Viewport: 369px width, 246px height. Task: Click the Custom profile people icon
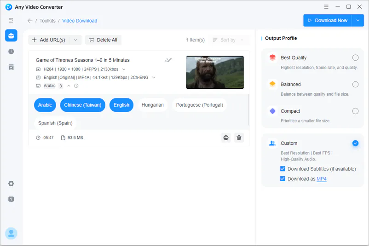(272, 143)
